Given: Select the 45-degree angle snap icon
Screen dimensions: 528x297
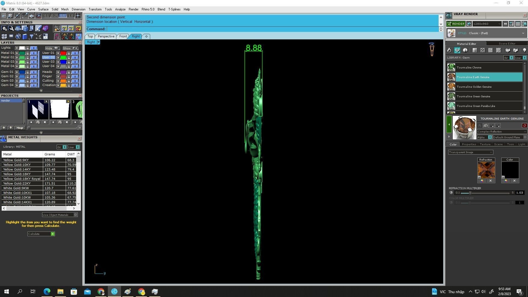Looking at the screenshot, I should tap(24, 16).
